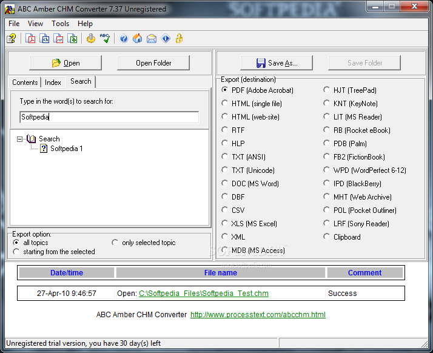Screen dimensions: 433x353
Task: Switch to the Index tab
Action: [53, 82]
